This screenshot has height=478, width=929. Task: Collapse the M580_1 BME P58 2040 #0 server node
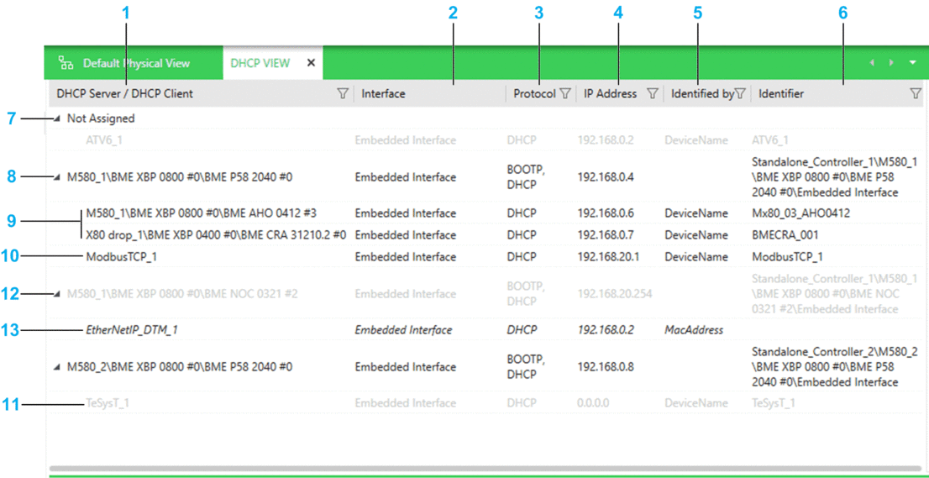coord(57,177)
